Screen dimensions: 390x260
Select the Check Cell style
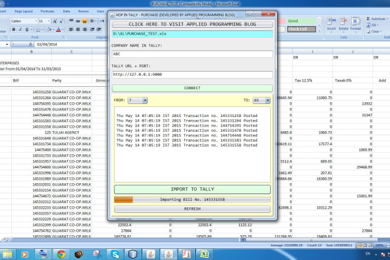301,29
